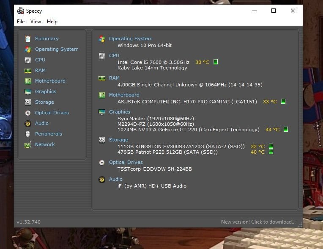Click the GPU temperature 44 °C value
This screenshot has width=323, height=249.
pyautogui.click(x=273, y=130)
